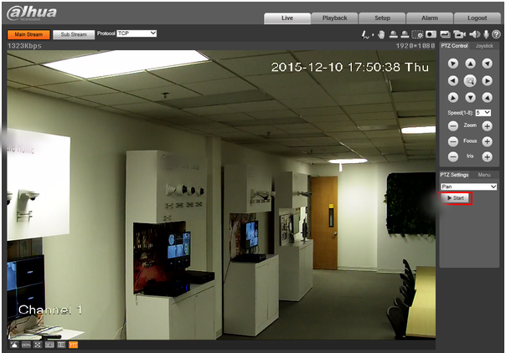
Task: Tilt camera up with PTZ up arrow
Action: click(x=470, y=64)
